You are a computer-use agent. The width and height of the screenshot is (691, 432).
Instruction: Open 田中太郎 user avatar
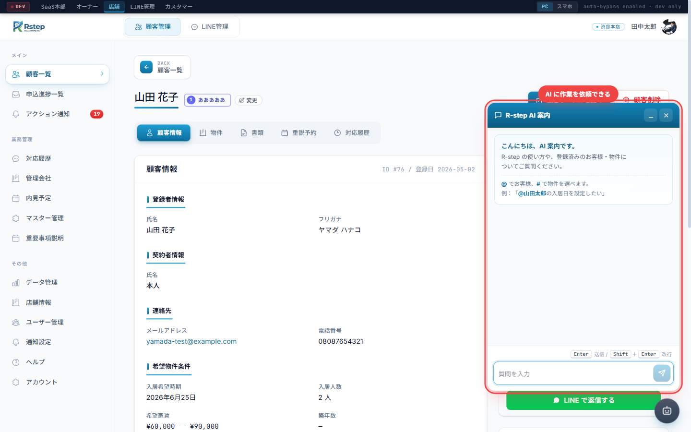[x=669, y=27]
